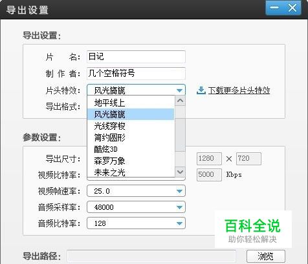Viewport: 308px width, 264px height.
Task: Click the list scrollbar down arrow
Action: coord(180,172)
